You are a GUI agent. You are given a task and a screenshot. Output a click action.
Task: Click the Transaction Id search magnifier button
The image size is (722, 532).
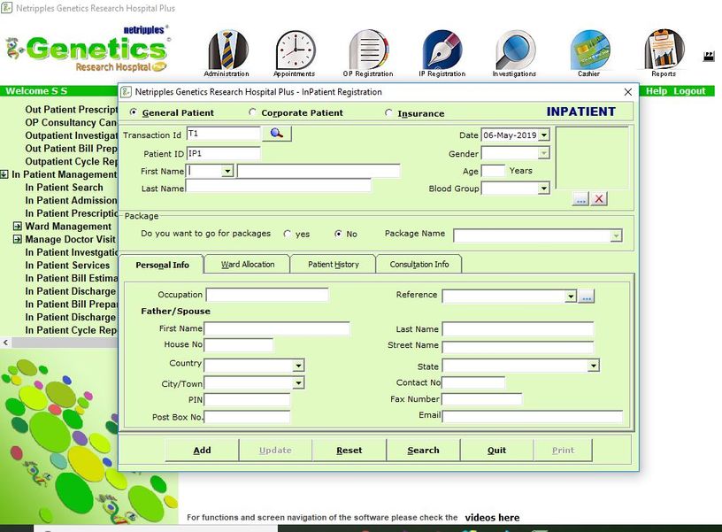(x=277, y=134)
